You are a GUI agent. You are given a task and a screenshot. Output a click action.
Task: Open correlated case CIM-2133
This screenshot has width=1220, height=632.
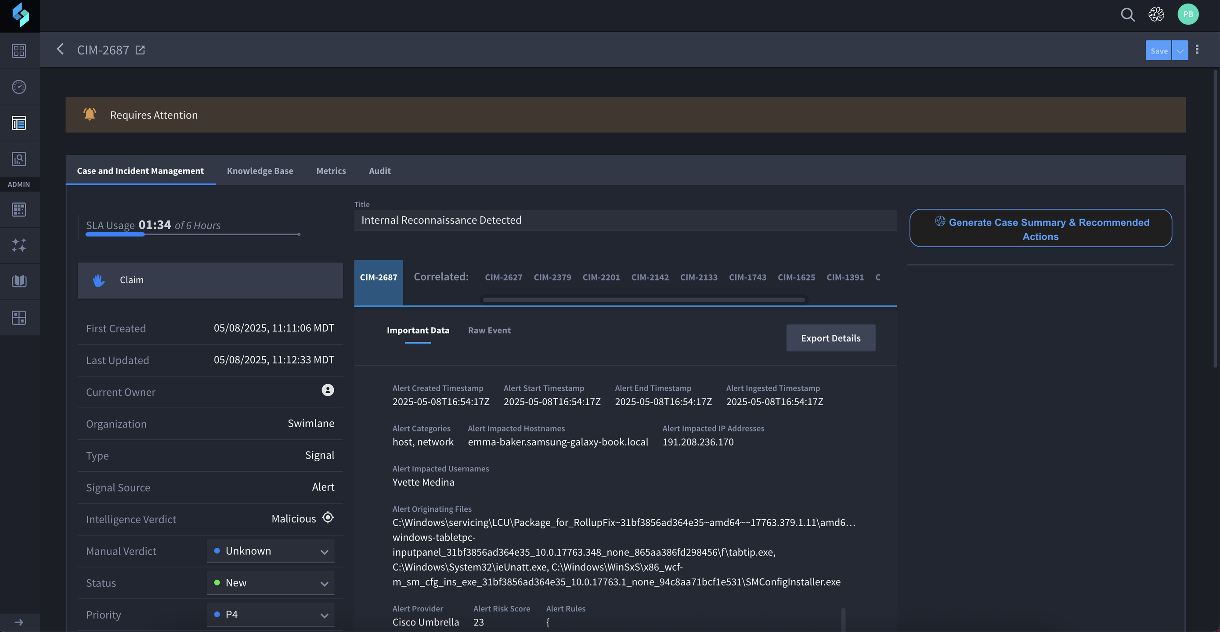699,277
